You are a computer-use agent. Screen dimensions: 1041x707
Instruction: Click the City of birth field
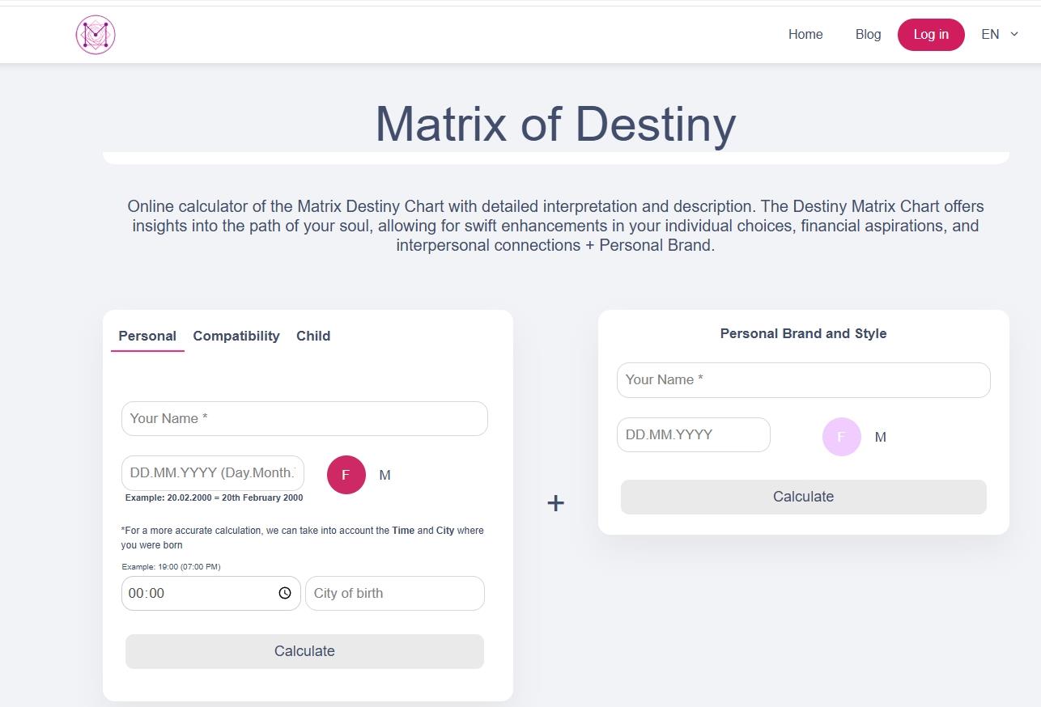(394, 593)
